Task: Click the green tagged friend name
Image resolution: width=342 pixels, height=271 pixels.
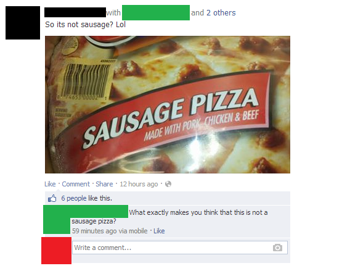Action: (x=156, y=13)
